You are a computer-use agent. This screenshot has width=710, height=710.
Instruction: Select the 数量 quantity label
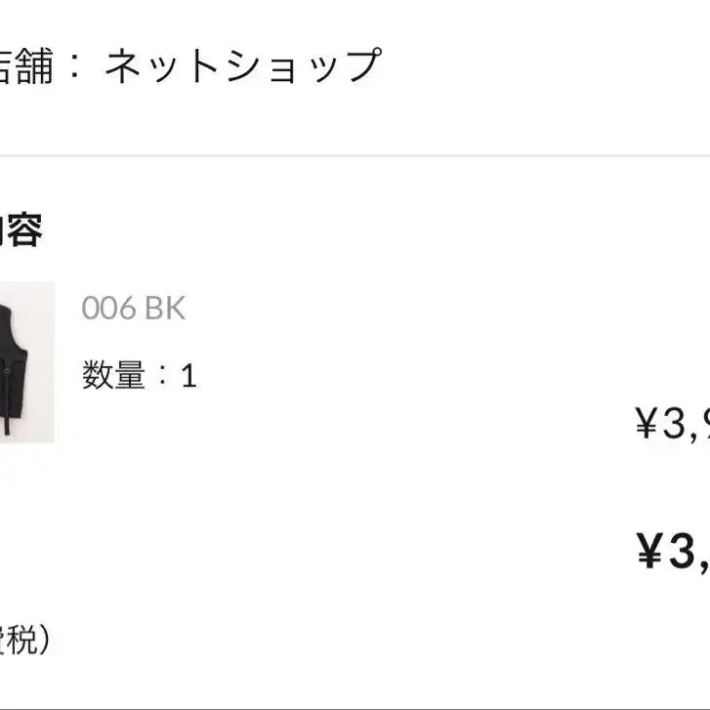(113, 376)
